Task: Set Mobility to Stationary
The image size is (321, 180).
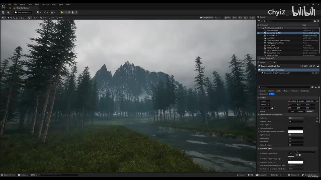Action: (301, 111)
